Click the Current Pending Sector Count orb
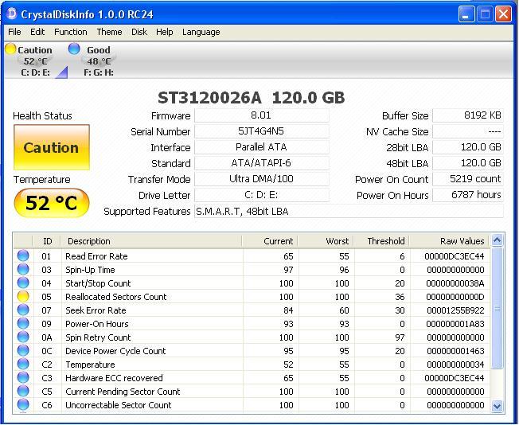 pos(23,392)
